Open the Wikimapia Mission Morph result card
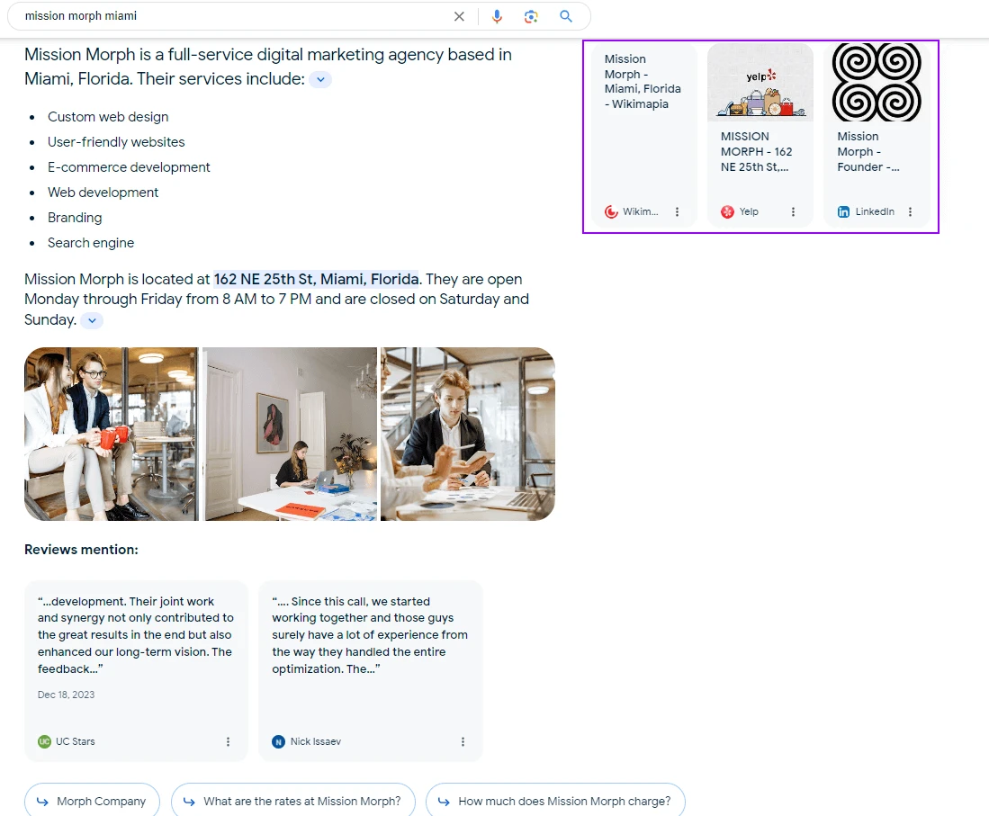Image resolution: width=989 pixels, height=816 pixels. tap(643, 134)
